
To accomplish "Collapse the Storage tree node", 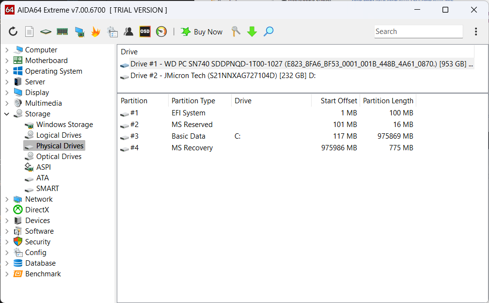I will [7, 114].
